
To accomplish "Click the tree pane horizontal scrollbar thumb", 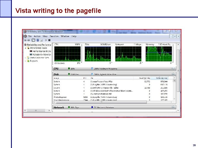I will pyautogui.click(x=36, y=110).
